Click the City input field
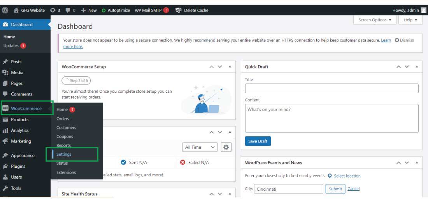This screenshot has height=202, width=428. click(288, 189)
